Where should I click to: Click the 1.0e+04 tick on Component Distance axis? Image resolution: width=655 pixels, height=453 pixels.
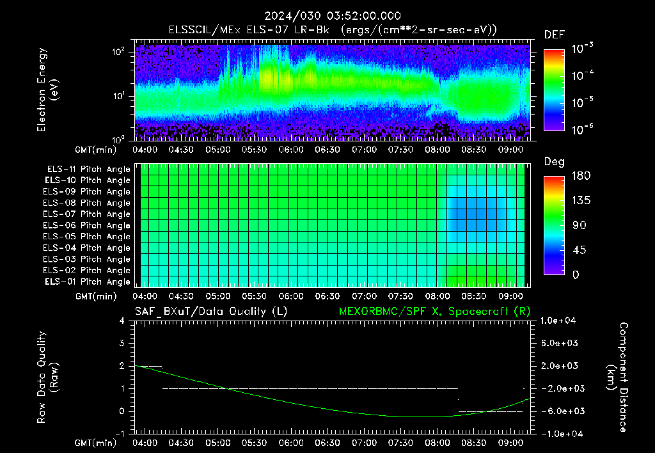pos(558,321)
